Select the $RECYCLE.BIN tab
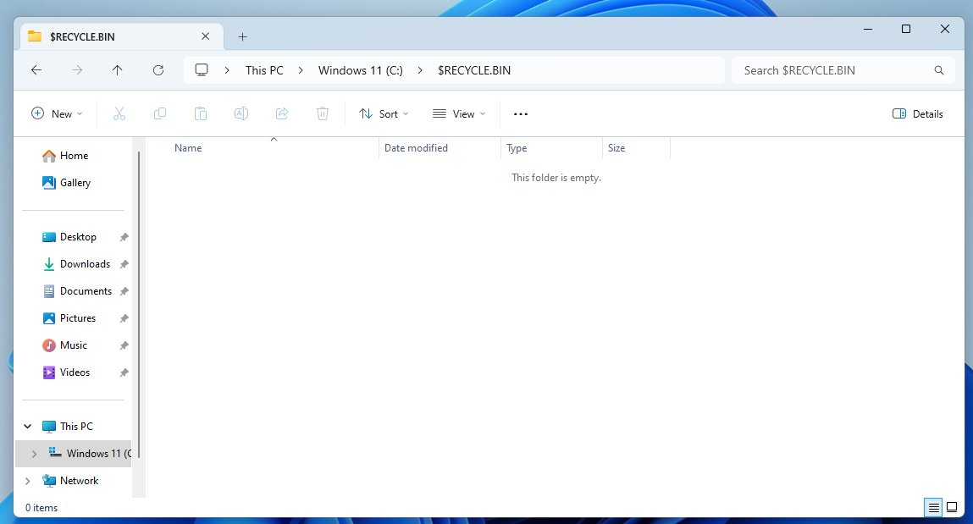973x524 pixels. (121, 36)
